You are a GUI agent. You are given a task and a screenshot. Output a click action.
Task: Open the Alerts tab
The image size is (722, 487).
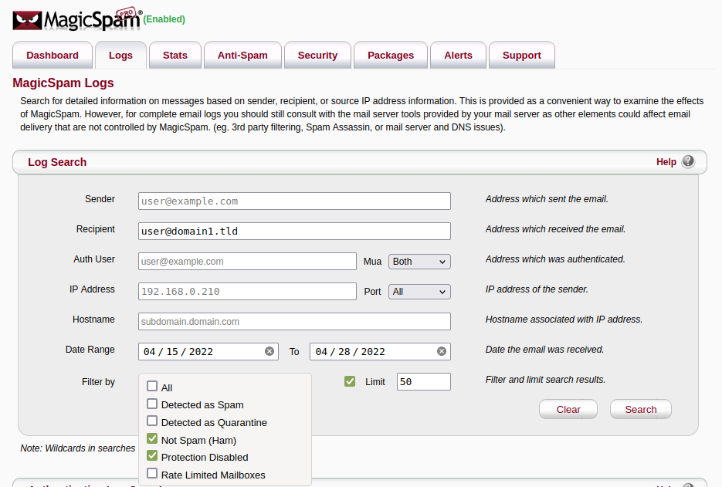[x=458, y=56]
